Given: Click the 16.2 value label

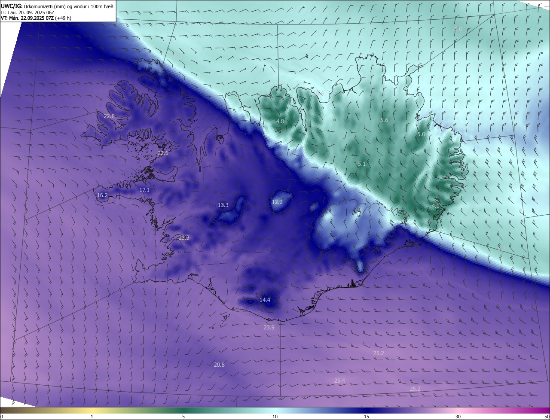Looking at the screenshot, I should tap(102, 195).
